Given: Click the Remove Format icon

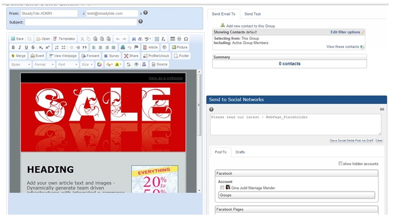Looking at the screenshot, I should (163, 39).
